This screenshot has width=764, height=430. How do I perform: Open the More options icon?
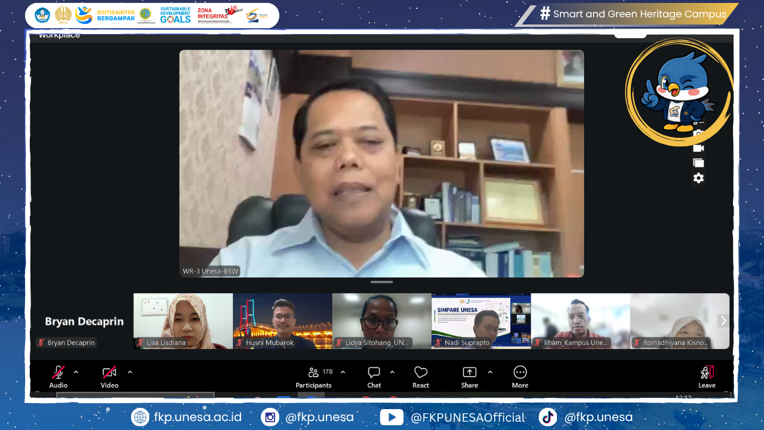coord(520,372)
